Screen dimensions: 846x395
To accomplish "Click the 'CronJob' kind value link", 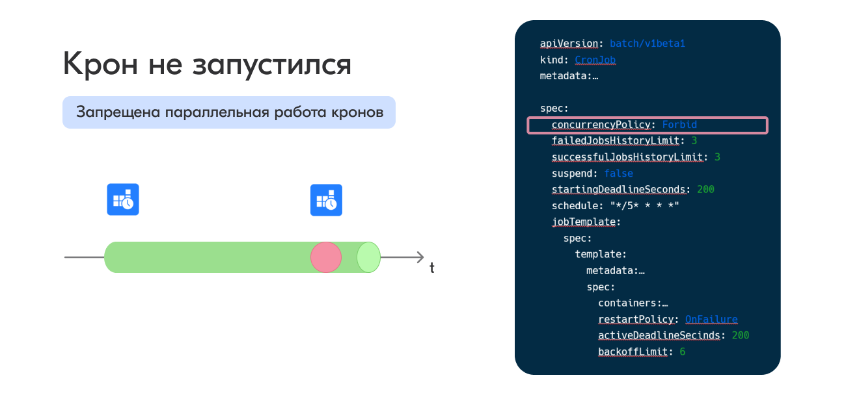I will (x=595, y=60).
